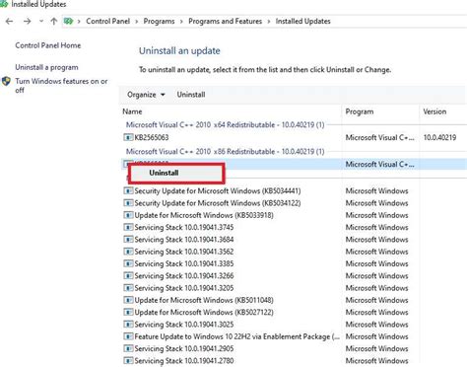Click icon of Update KB5011048
The height and width of the screenshot is (367, 467).
point(128,301)
